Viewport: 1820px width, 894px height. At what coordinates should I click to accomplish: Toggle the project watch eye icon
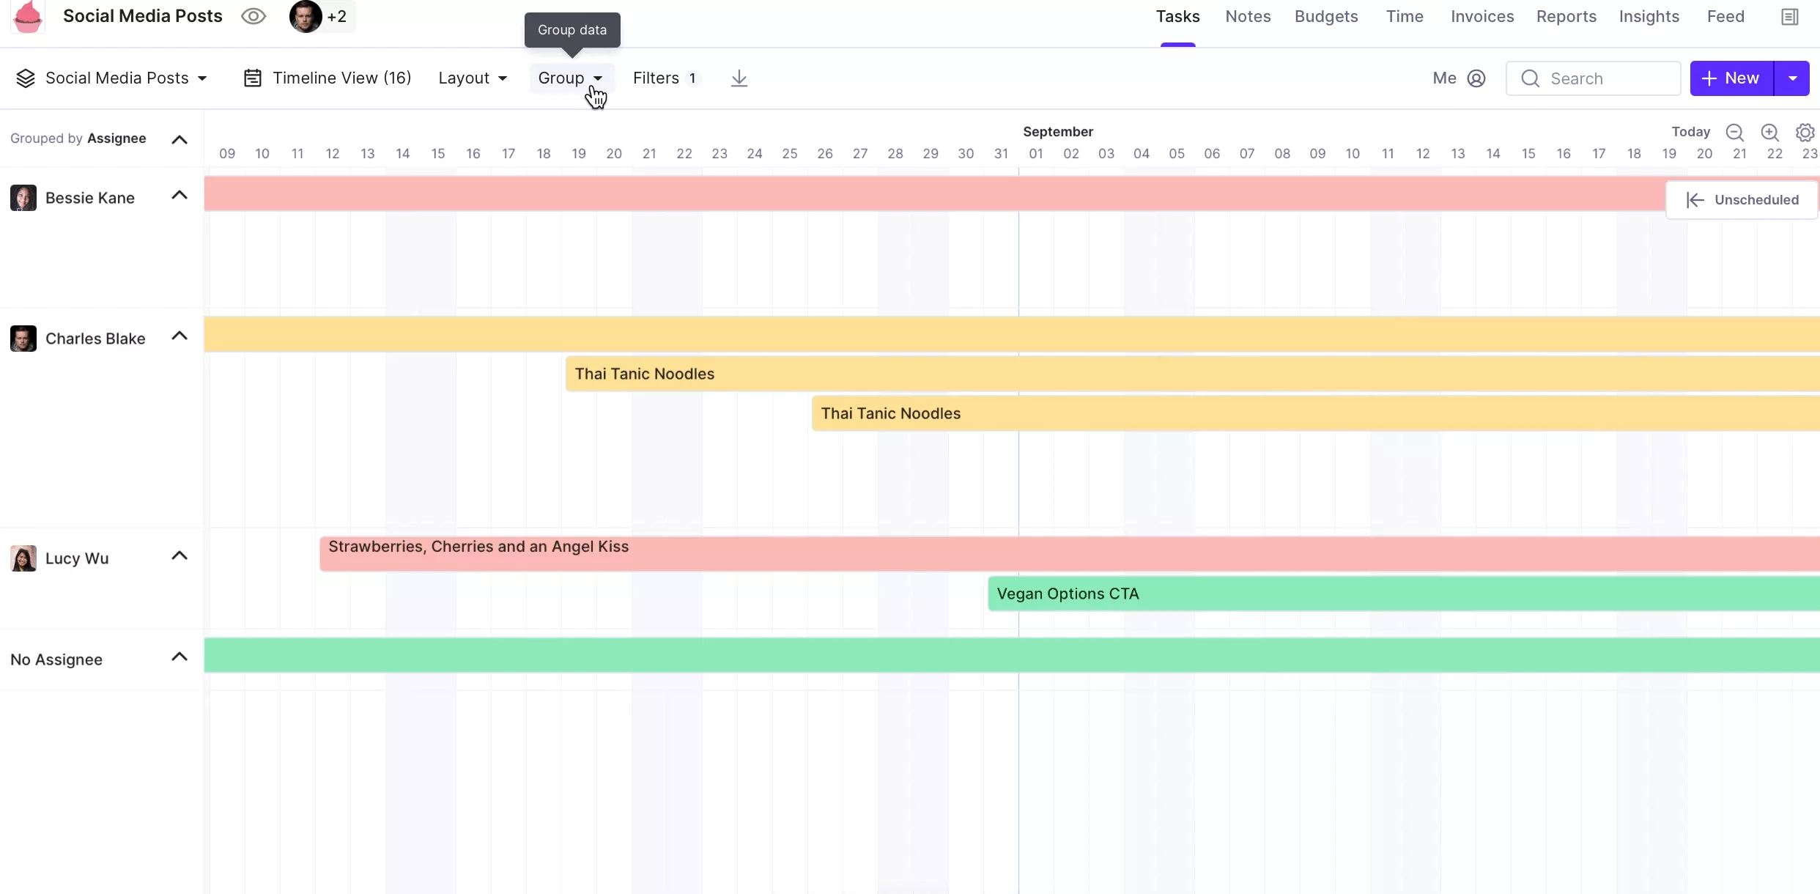[254, 16]
